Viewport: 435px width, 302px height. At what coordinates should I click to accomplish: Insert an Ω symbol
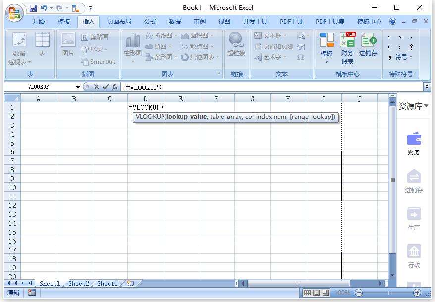(x=300, y=57)
